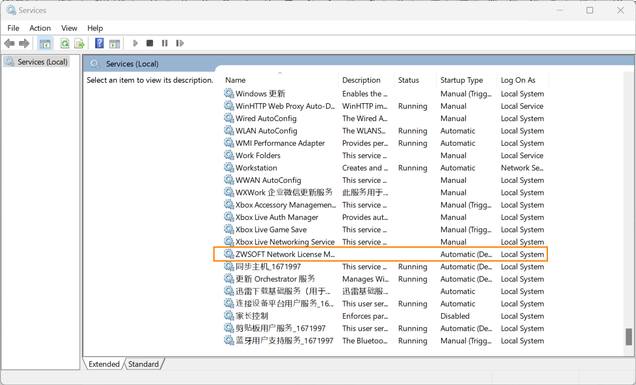
Task: Open the View menu
Action: [69, 28]
